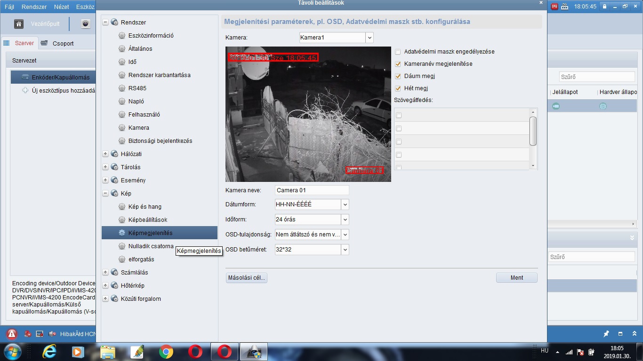The height and width of the screenshot is (361, 643).
Task: Add new device type via Új eszköztípus
Action: [59, 90]
